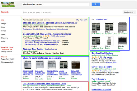Open Beko Cookers sitelink
This screenshot has width=137, height=91.
[51, 29]
